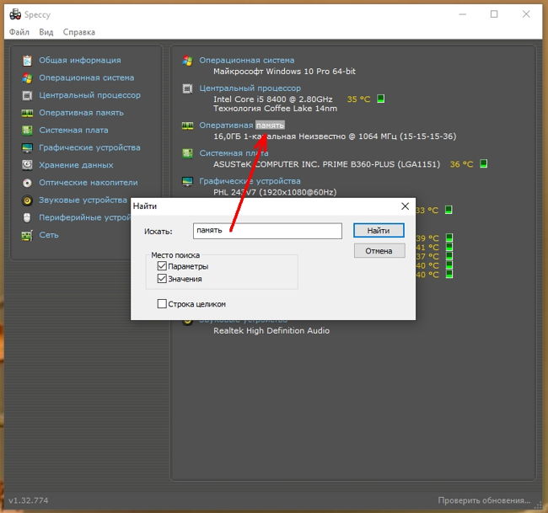Click the Центральный процессор sidebar chip icon
This screenshot has width=548, height=513.
[27, 95]
